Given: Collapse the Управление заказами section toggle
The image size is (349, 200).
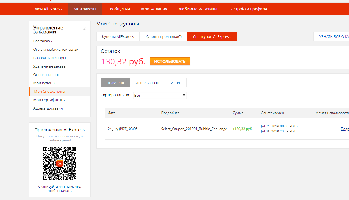Looking at the screenshot, I should 84,28.
